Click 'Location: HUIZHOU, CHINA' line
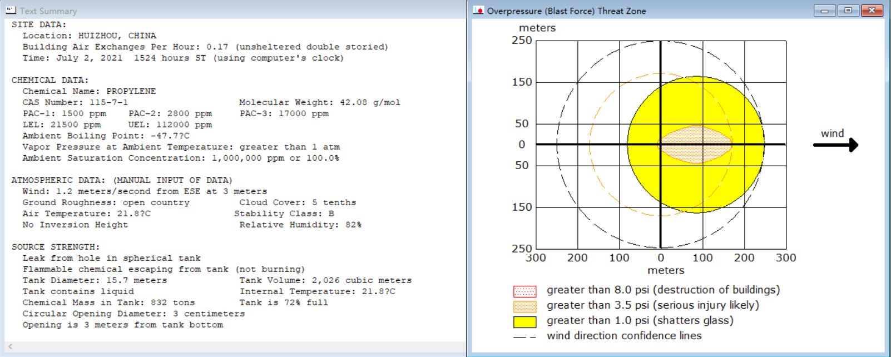This screenshot has width=891, height=357. [x=90, y=36]
